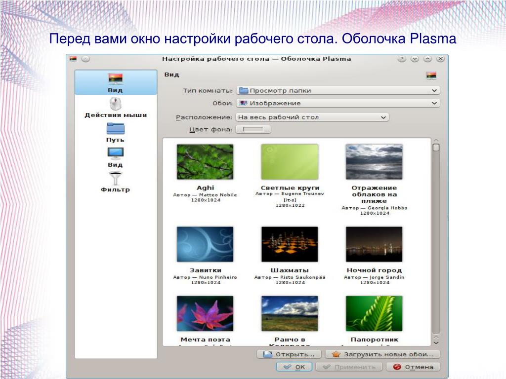The height and width of the screenshot is (379, 506).
Task: Open the 'Действия мыши' mouse section
Action: (x=116, y=108)
